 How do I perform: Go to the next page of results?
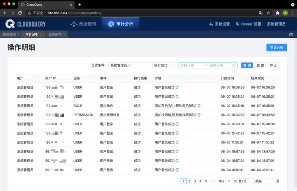[x=229, y=181]
